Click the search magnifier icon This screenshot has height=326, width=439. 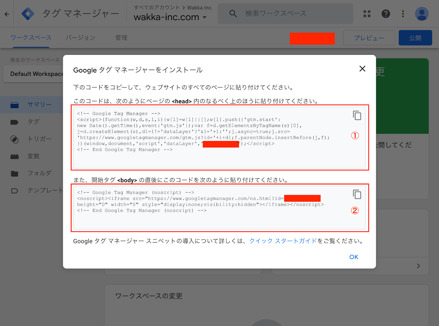click(x=233, y=13)
